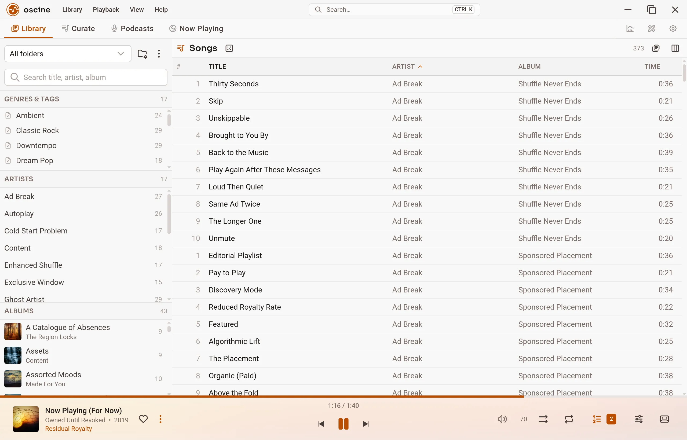Image resolution: width=687 pixels, height=440 pixels.
Task: Collapse the ARTISTS section header
Action: [86, 179]
